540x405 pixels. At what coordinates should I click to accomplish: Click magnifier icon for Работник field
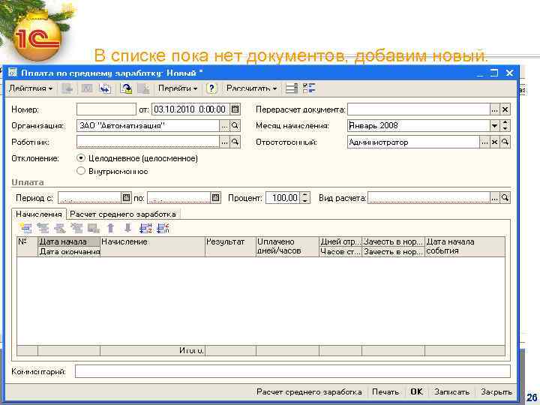click(235, 142)
